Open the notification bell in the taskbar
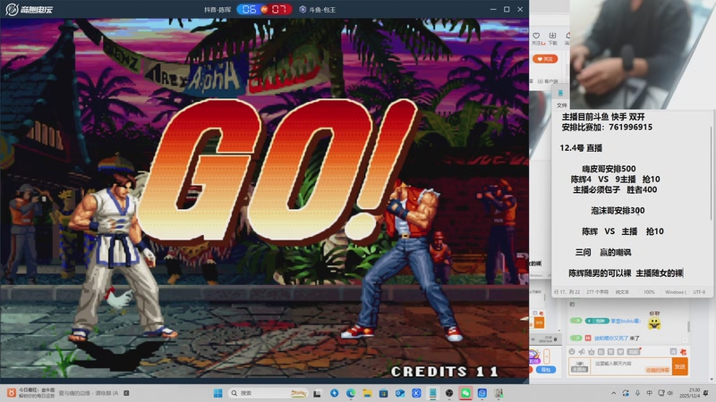The width and height of the screenshot is (716, 402). (706, 393)
